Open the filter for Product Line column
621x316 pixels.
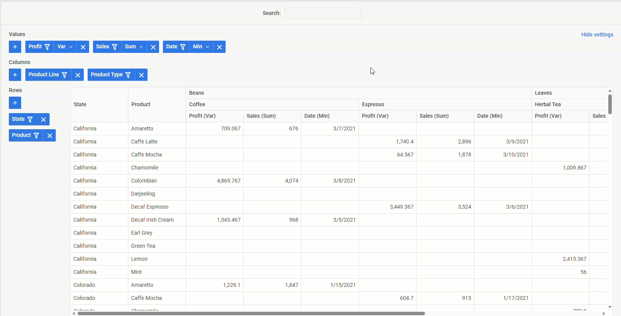65,75
